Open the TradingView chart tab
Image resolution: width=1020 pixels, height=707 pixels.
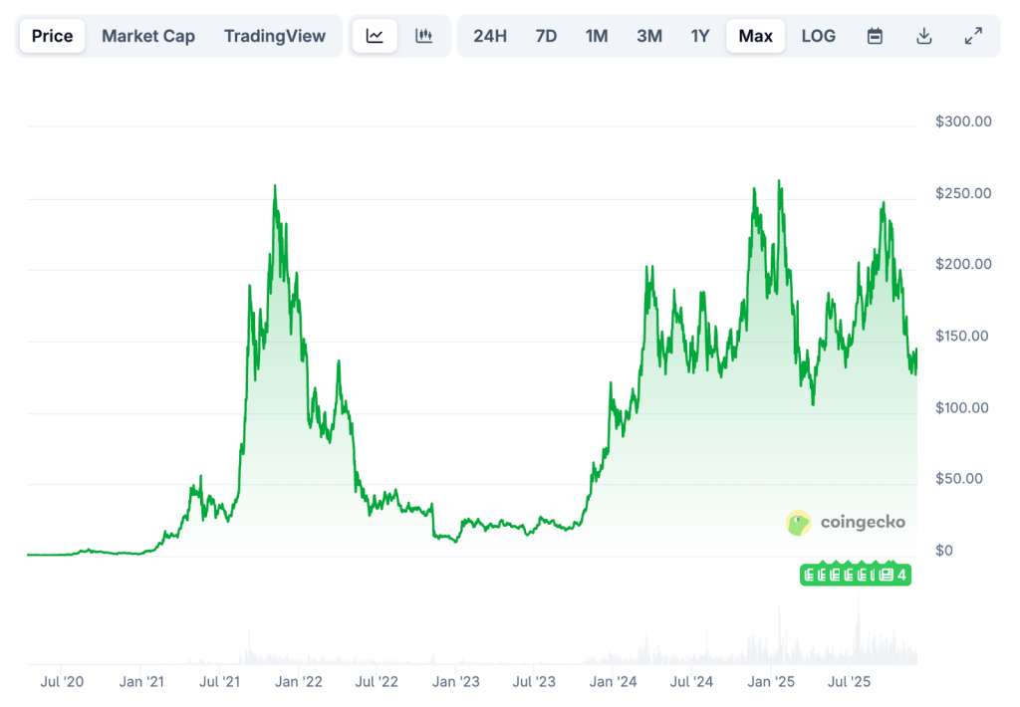tap(275, 36)
